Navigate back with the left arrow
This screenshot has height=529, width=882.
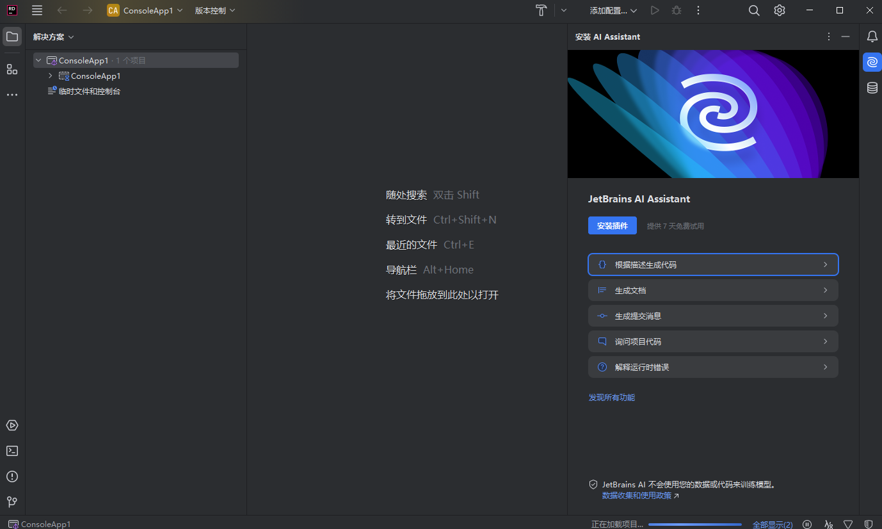(x=62, y=10)
